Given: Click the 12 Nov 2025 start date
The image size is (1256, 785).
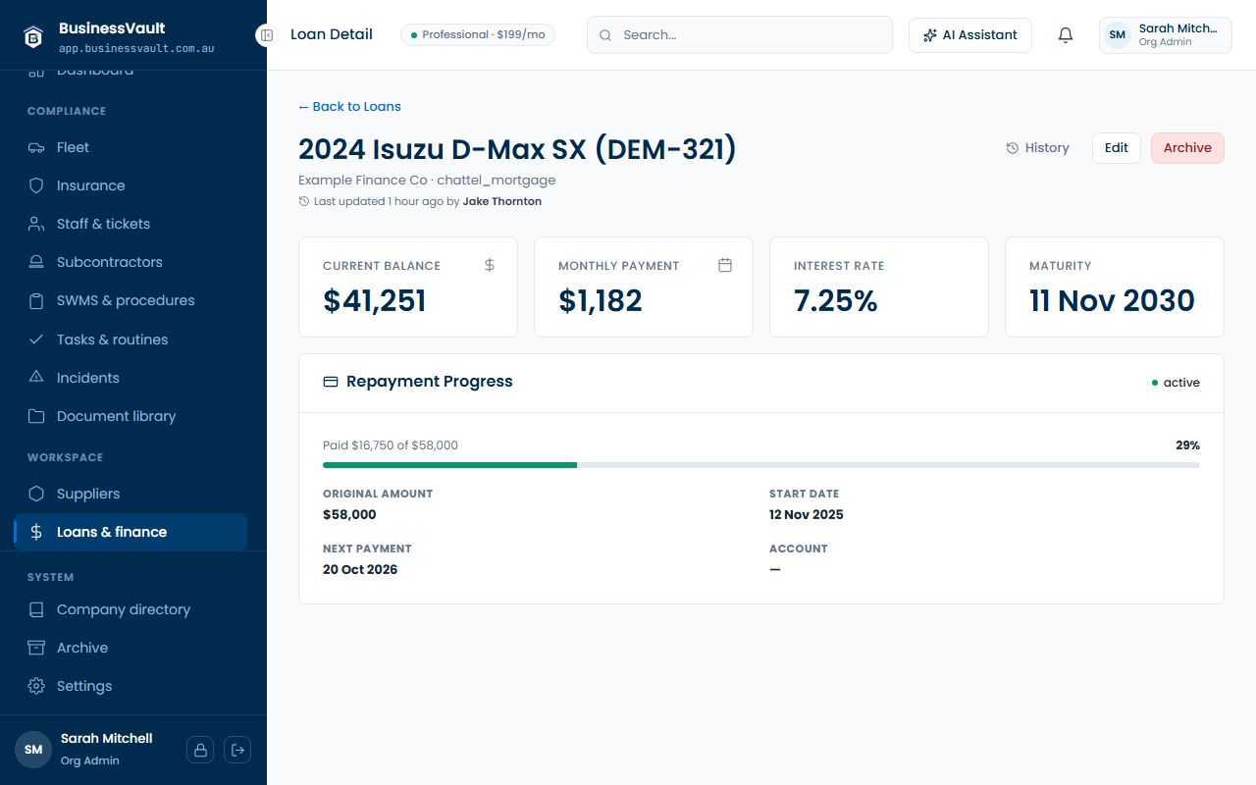Looking at the screenshot, I should (x=807, y=514).
